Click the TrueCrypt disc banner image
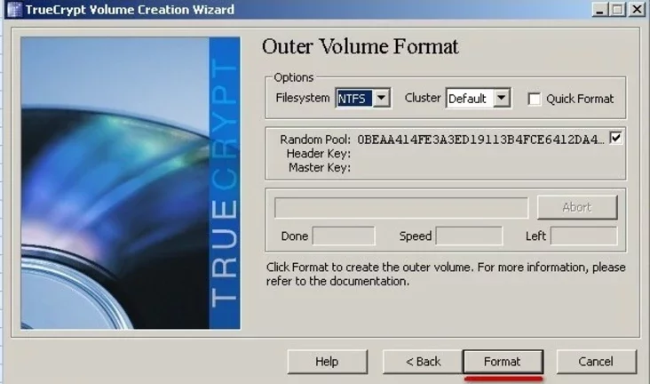The image size is (650, 384). (130, 182)
